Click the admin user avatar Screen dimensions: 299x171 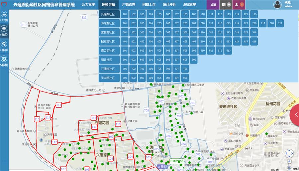pos(277,4)
